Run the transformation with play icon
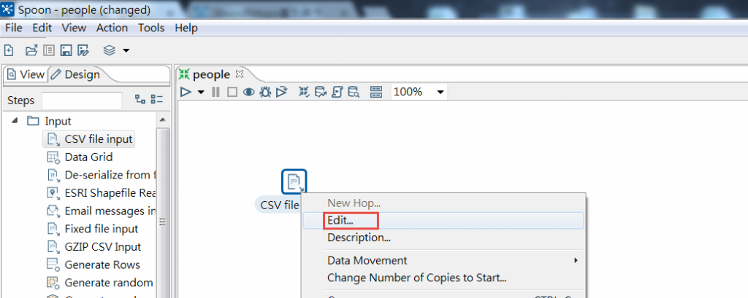The height and width of the screenshot is (298, 748). (186, 92)
